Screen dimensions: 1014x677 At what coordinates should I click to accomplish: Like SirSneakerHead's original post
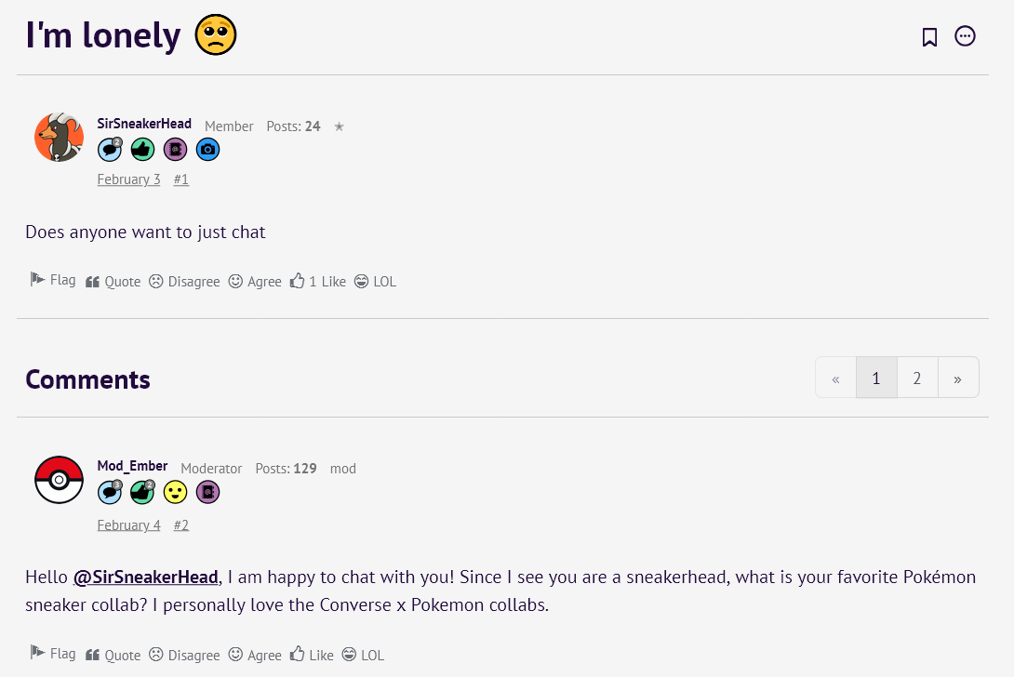tap(317, 281)
